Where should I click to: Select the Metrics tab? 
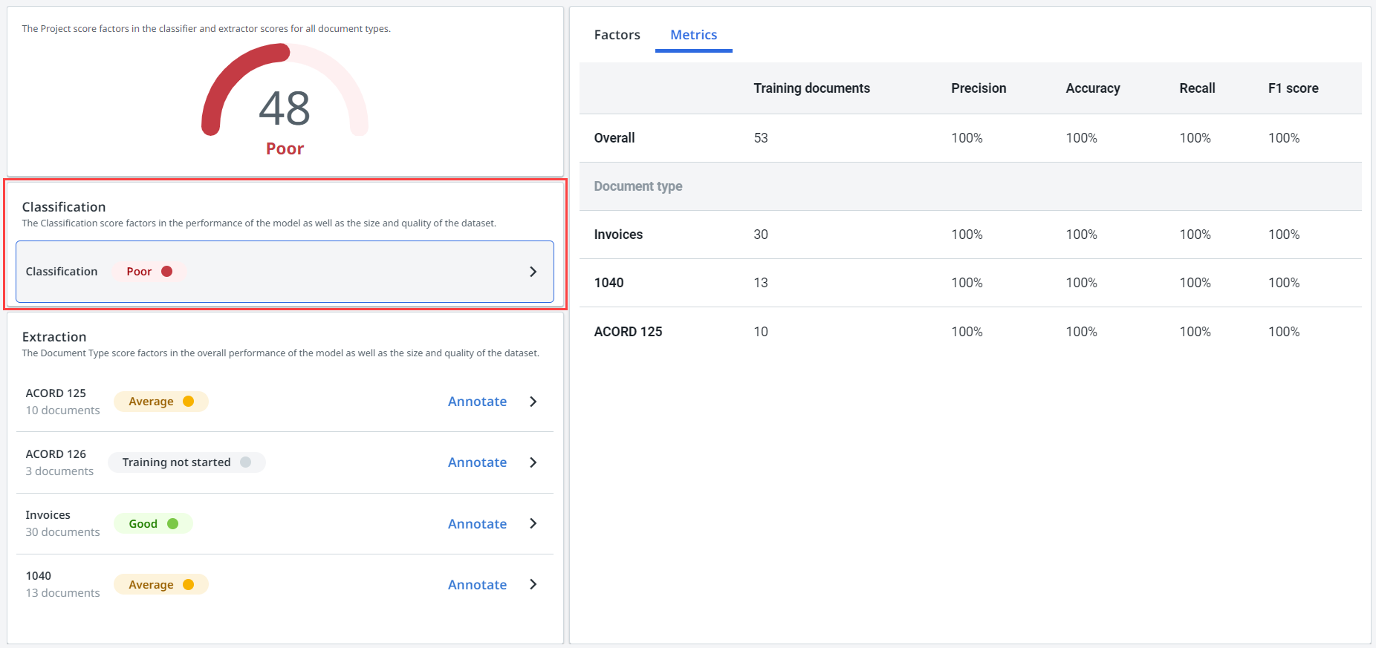click(693, 35)
